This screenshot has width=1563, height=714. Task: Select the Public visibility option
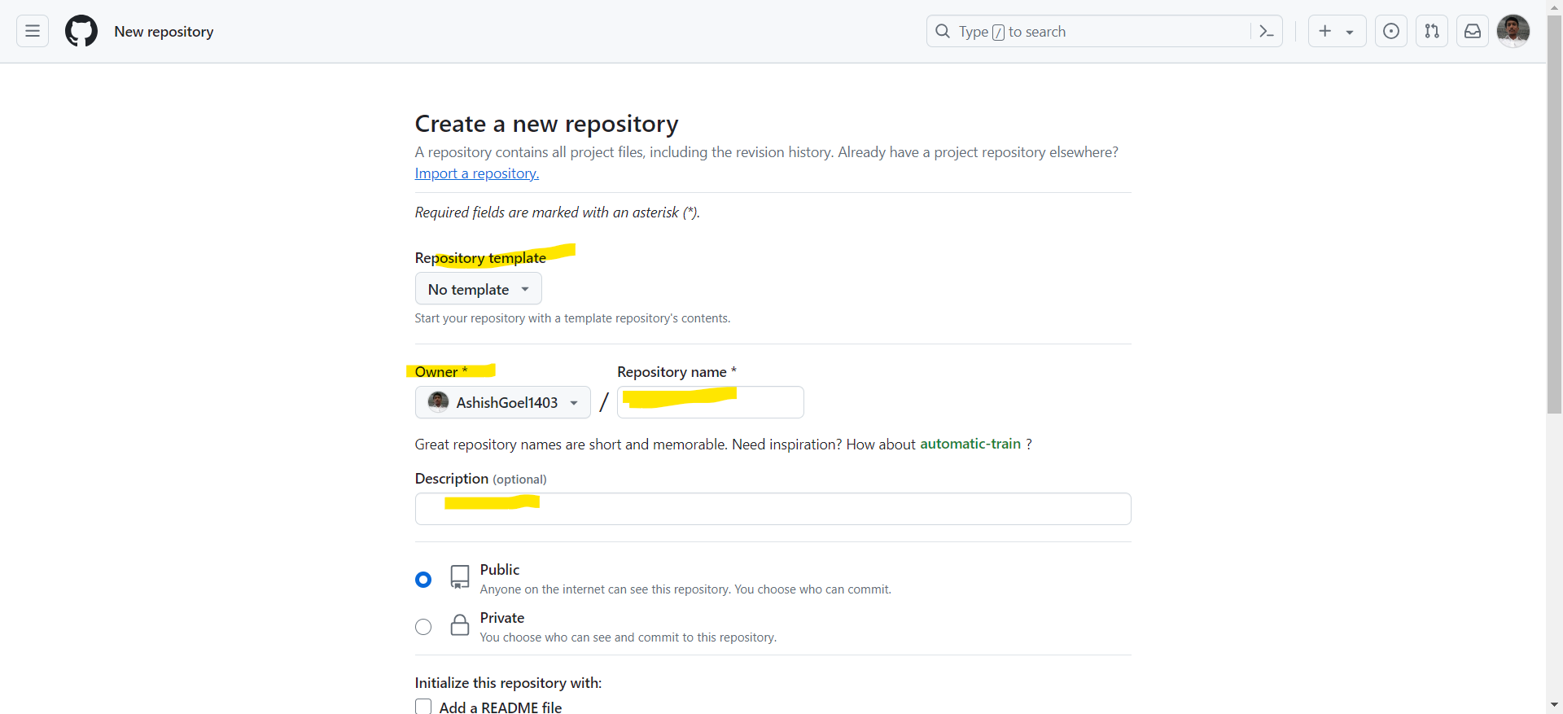tap(423, 580)
